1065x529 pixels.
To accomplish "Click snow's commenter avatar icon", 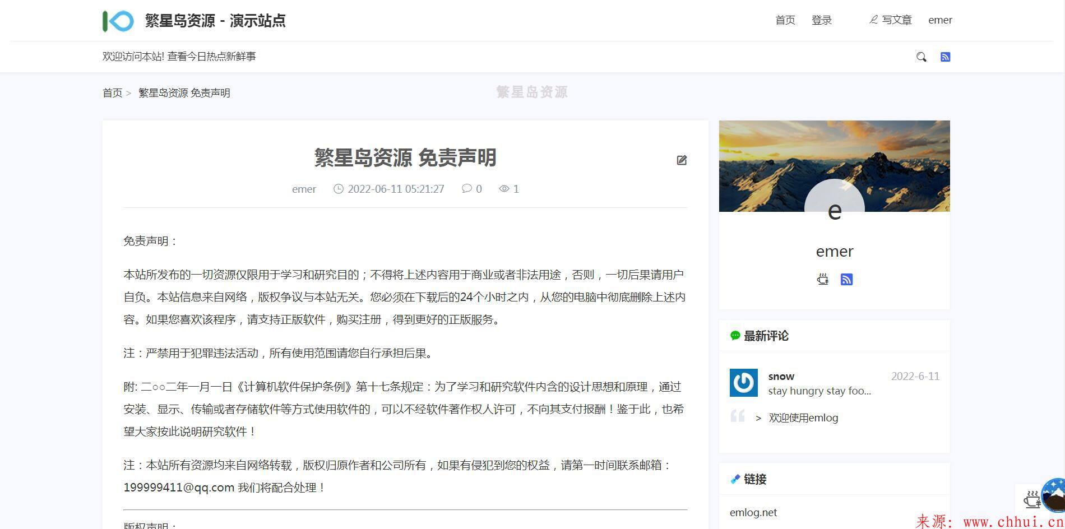I will (743, 383).
